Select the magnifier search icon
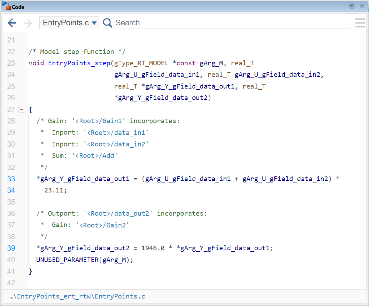 coord(108,22)
